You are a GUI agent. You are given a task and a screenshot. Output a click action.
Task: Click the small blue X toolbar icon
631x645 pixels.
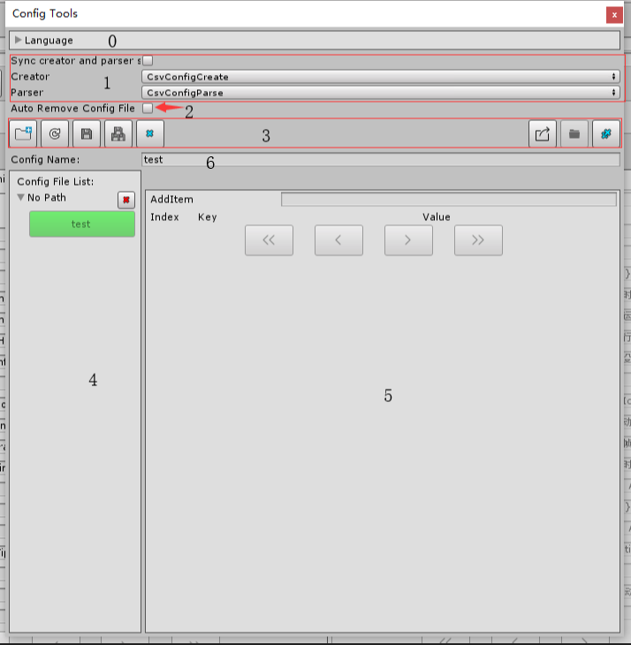pyautogui.click(x=150, y=133)
